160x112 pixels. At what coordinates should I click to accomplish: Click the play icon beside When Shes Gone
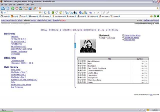78,80
